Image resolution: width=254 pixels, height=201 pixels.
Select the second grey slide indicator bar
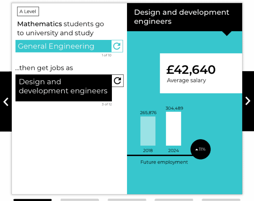click(80, 200)
